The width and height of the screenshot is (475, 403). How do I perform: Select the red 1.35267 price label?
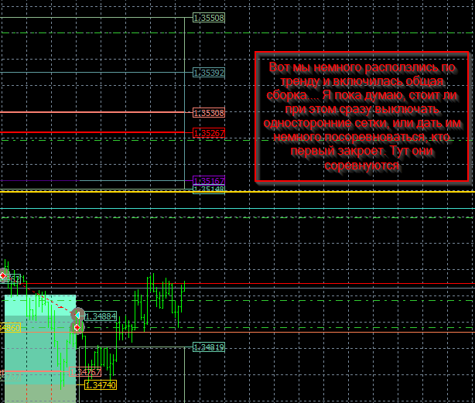209,132
